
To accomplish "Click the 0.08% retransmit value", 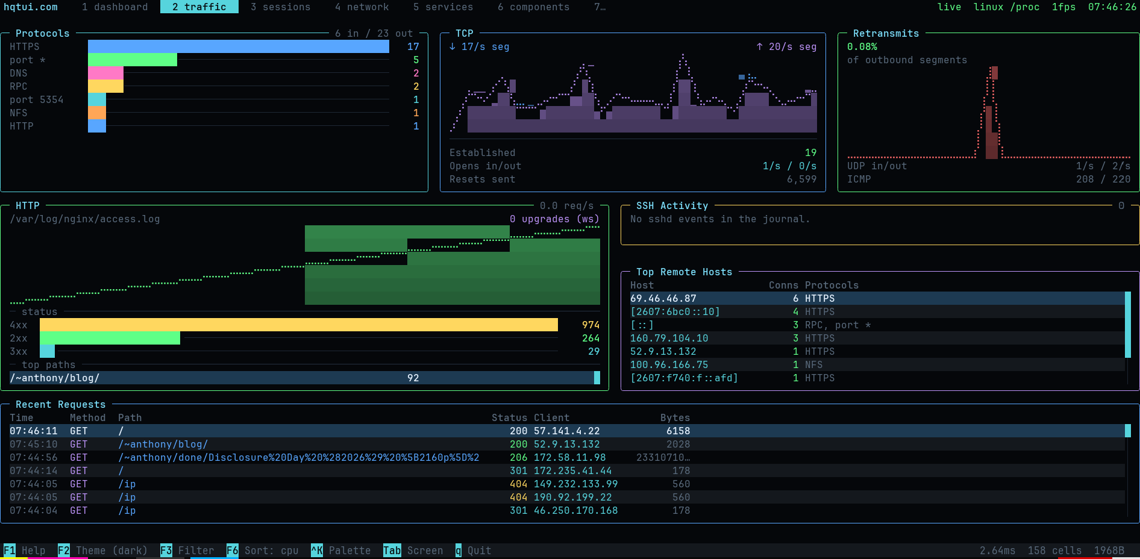I will [x=862, y=46].
